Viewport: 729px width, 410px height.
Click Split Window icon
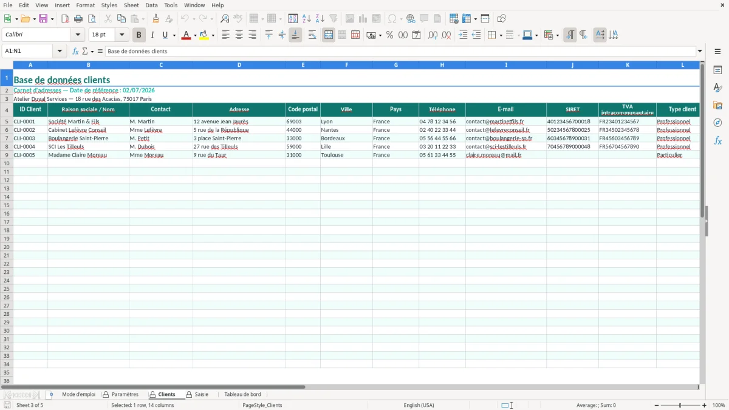pos(485,19)
